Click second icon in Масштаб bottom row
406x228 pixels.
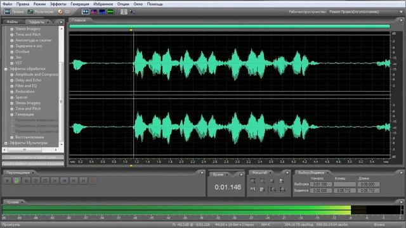(x=262, y=189)
